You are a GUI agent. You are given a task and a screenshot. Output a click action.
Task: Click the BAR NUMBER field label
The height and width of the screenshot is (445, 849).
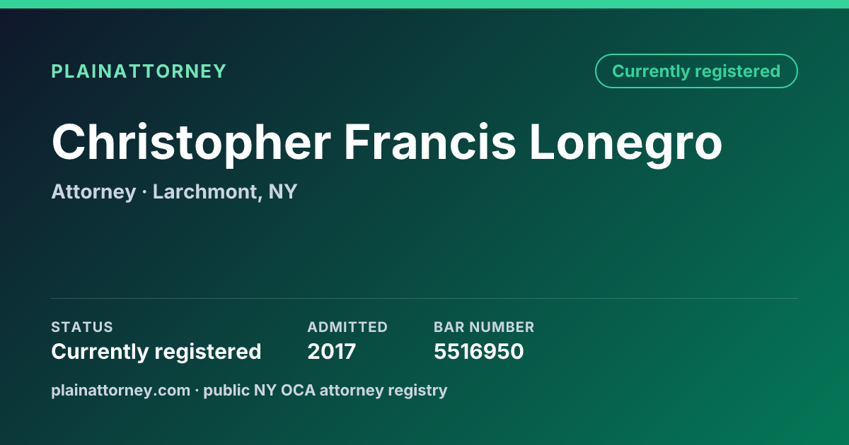484,327
